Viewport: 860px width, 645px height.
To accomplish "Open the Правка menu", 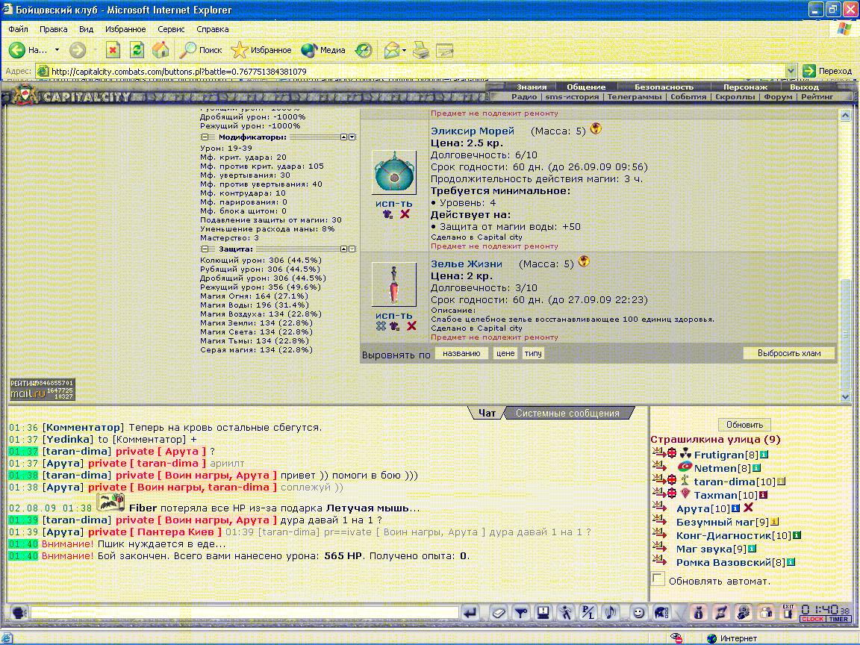I will (x=53, y=29).
